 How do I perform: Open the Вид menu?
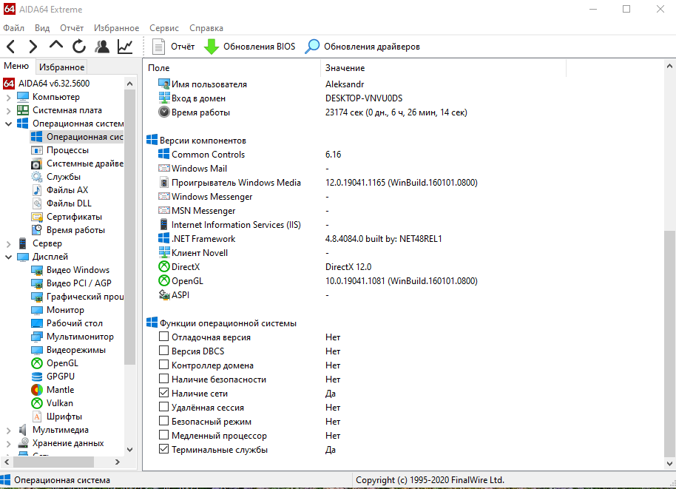pos(42,28)
